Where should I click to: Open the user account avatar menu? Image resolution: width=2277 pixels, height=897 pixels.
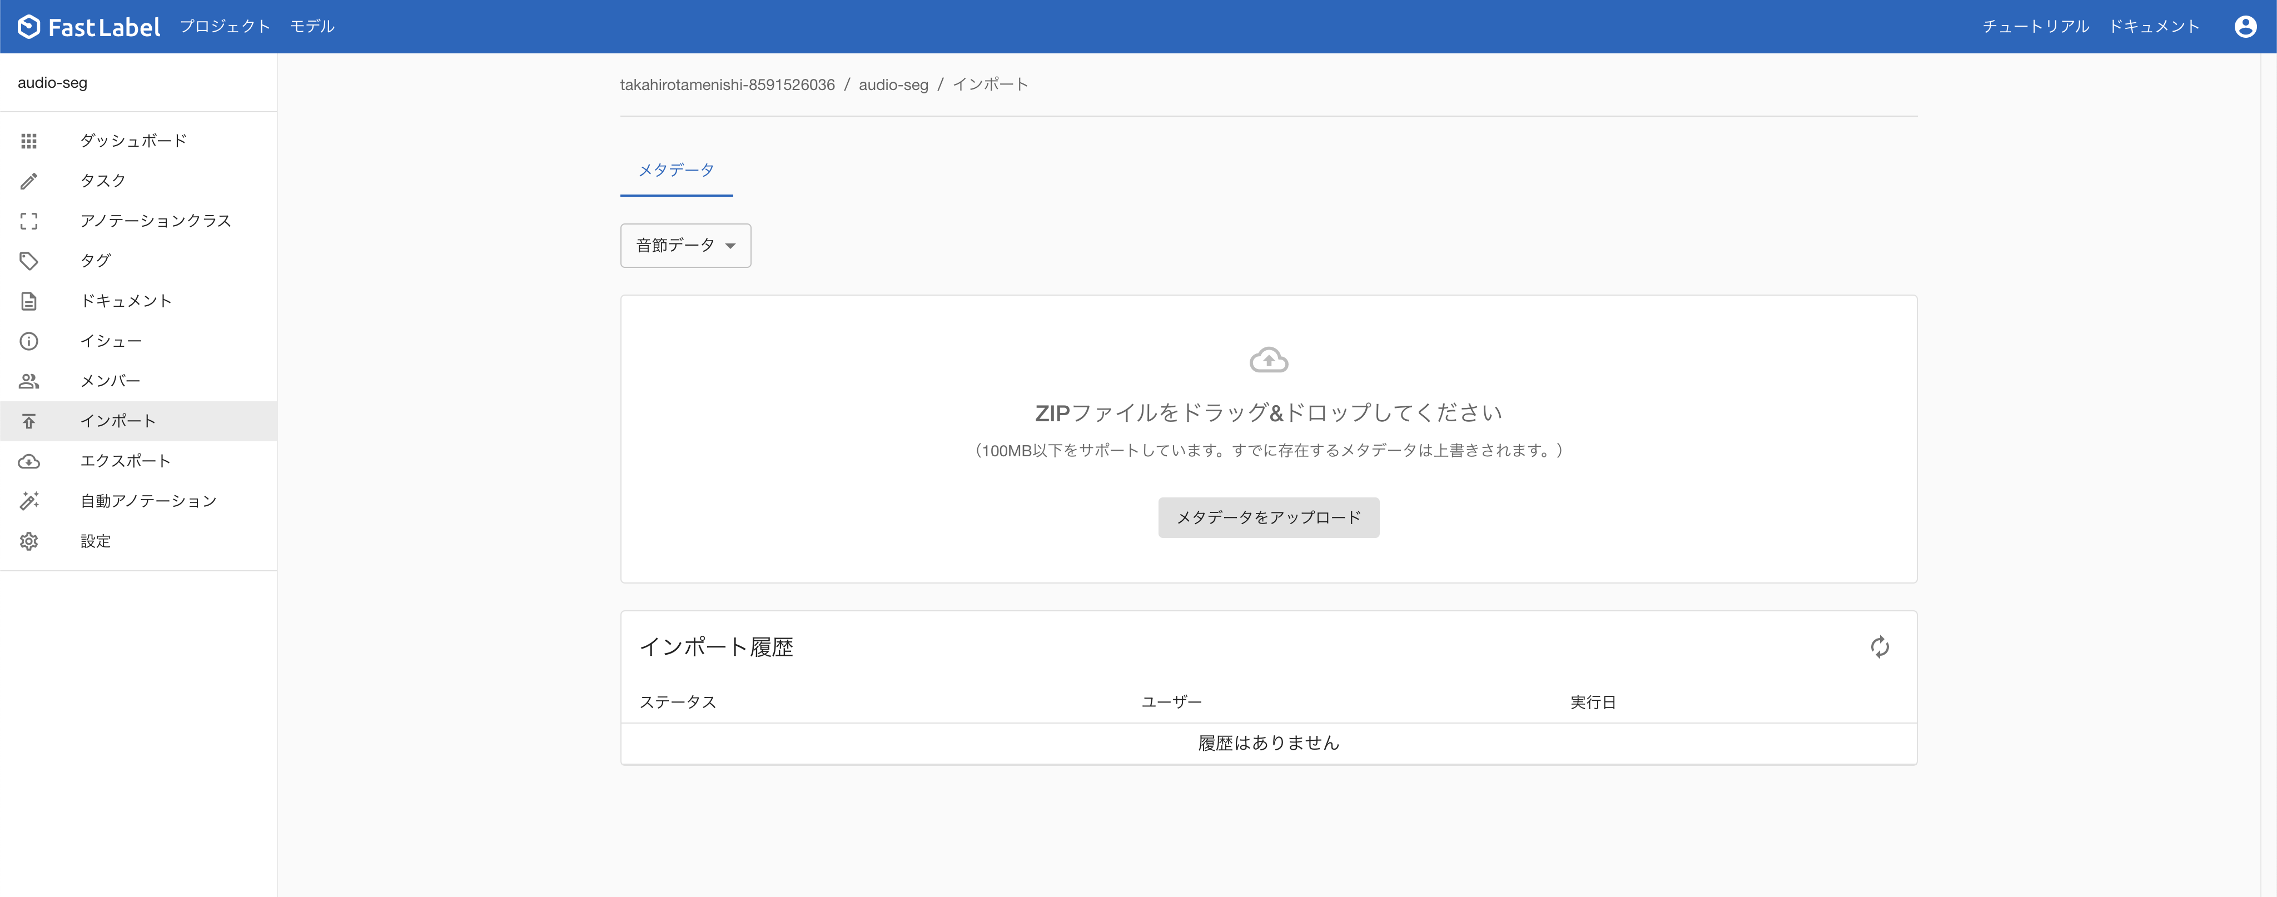[x=2245, y=27]
